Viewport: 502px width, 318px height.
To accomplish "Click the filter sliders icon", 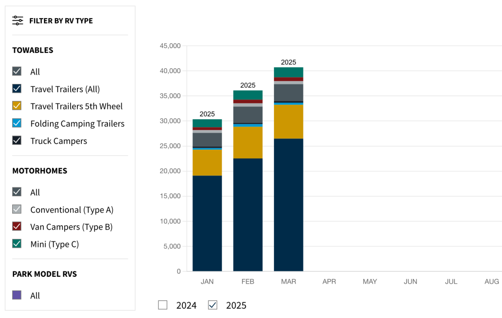I will [x=18, y=21].
